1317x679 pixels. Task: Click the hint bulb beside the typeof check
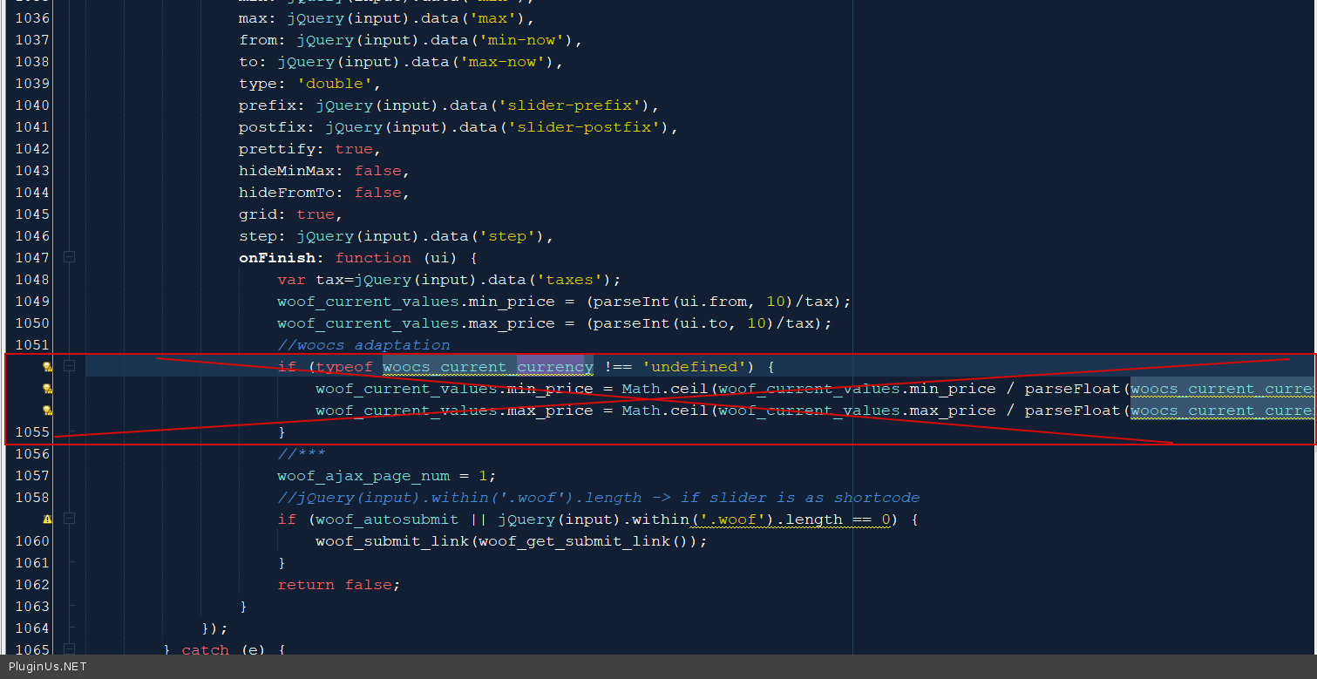[x=48, y=367]
